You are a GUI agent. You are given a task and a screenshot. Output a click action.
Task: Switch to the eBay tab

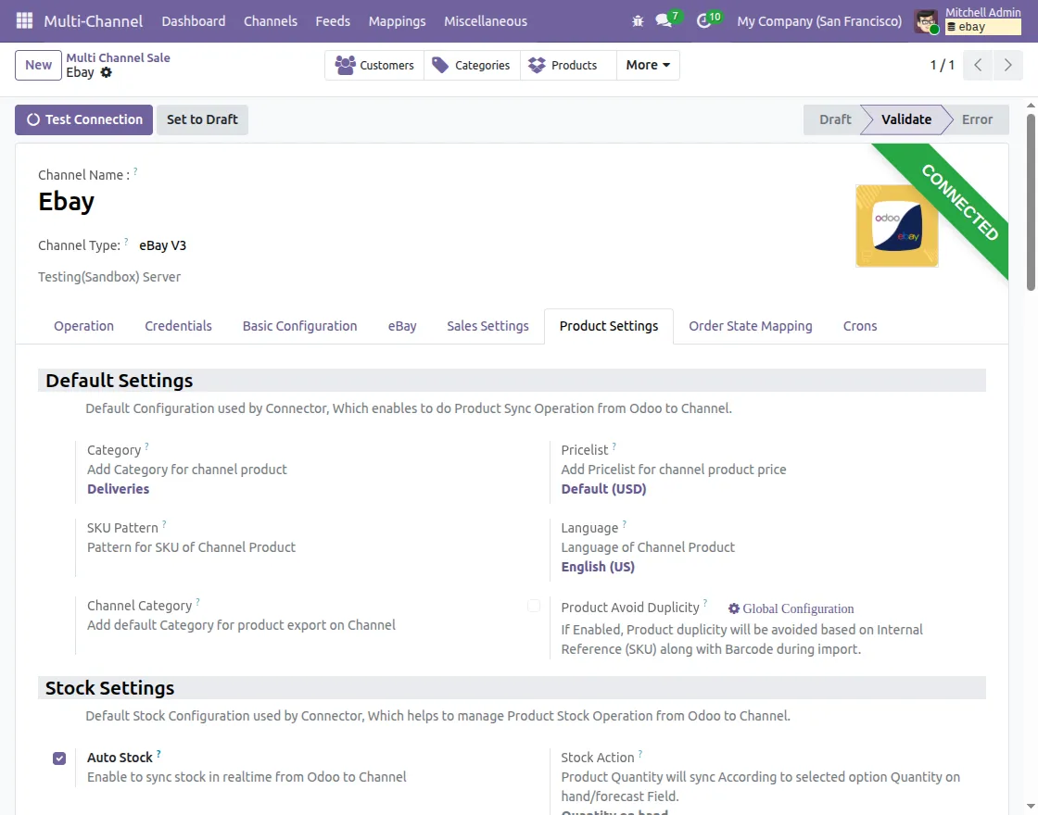tap(402, 326)
